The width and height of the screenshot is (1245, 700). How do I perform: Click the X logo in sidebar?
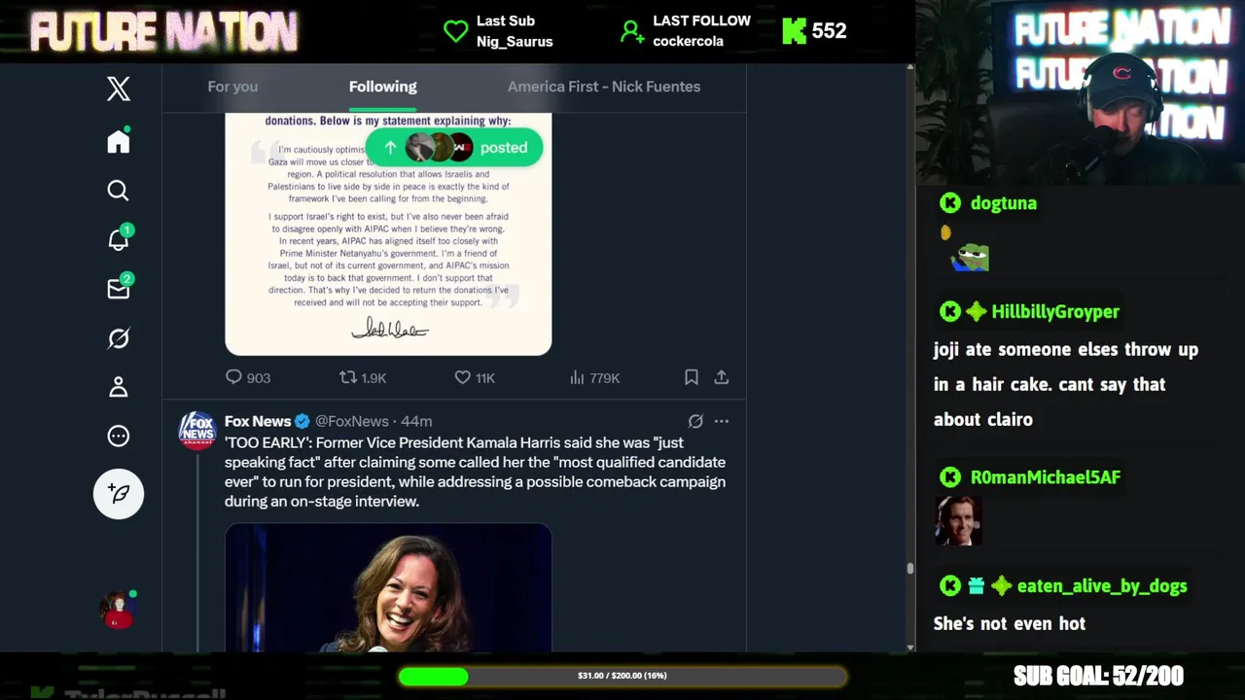pos(119,89)
